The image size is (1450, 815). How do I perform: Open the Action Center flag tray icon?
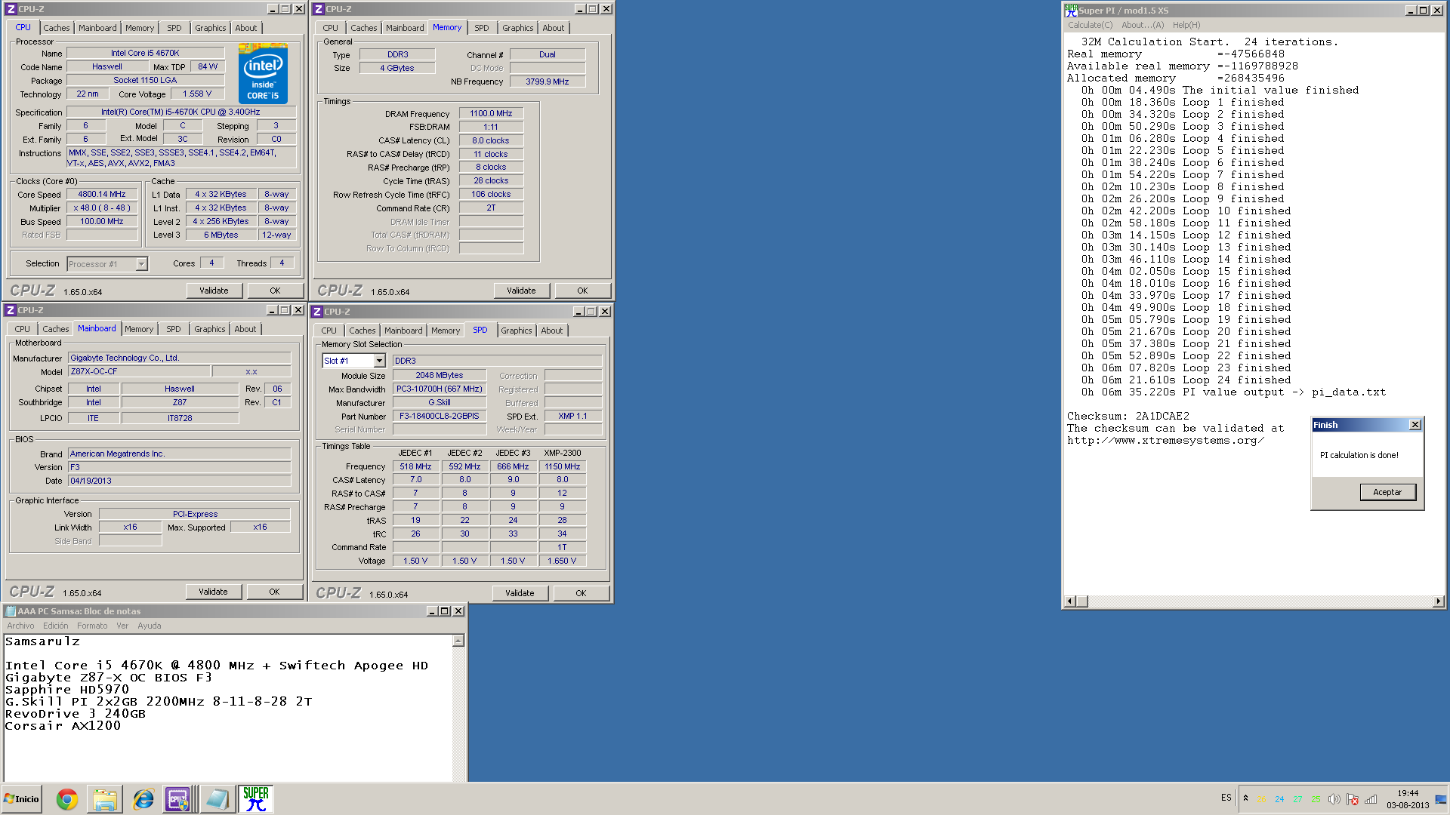point(1353,799)
